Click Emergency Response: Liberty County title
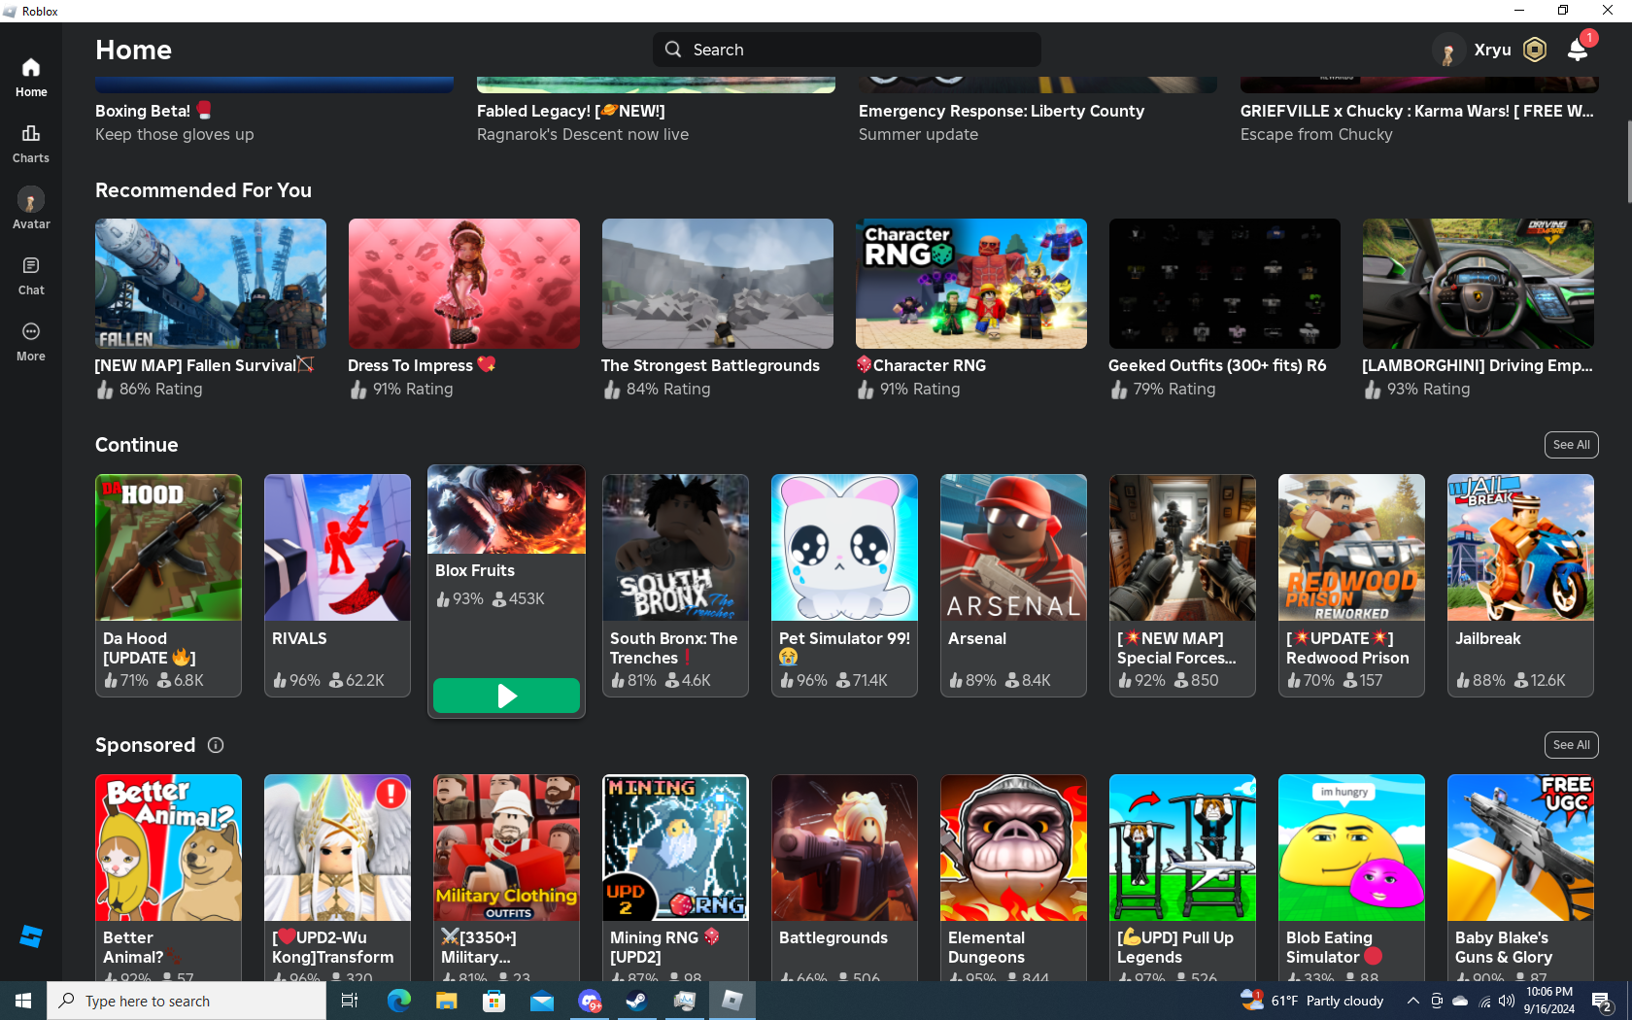Image resolution: width=1632 pixels, height=1020 pixels. (1002, 111)
